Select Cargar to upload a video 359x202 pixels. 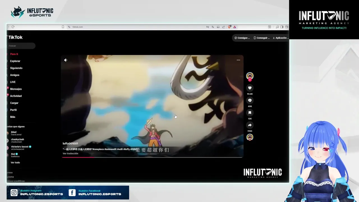(14, 103)
